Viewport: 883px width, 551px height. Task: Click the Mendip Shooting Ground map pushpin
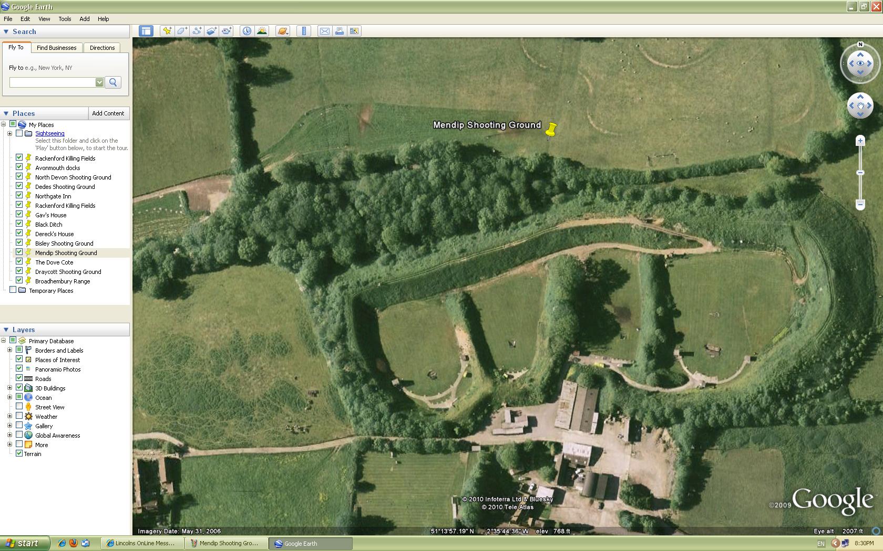click(x=551, y=130)
